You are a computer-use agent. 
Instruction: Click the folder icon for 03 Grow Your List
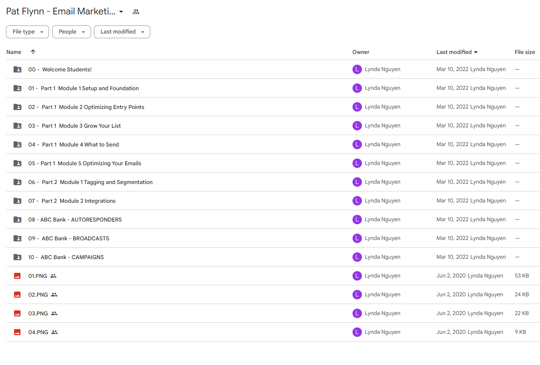click(17, 126)
